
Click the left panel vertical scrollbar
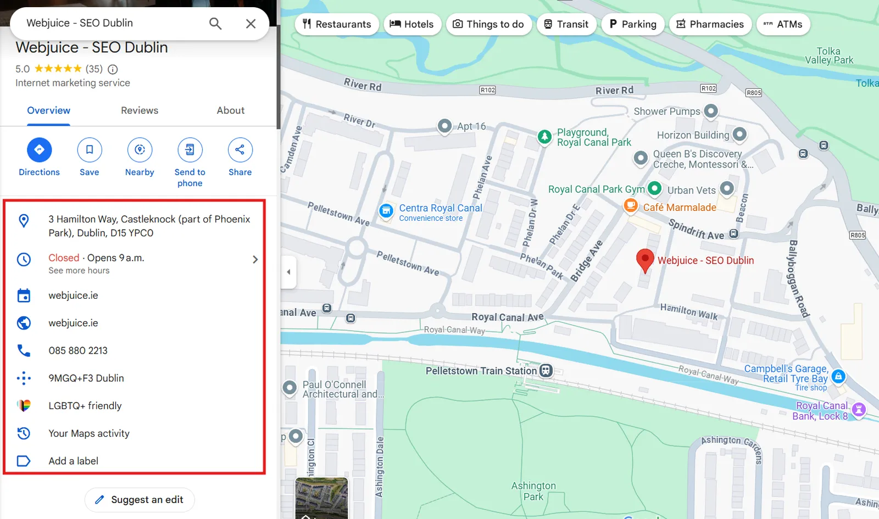[279, 77]
